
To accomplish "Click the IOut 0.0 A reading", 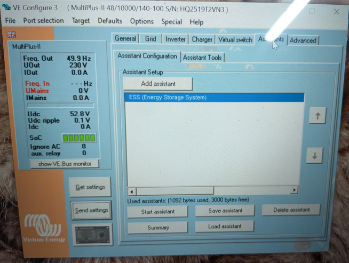I will coord(55,73).
